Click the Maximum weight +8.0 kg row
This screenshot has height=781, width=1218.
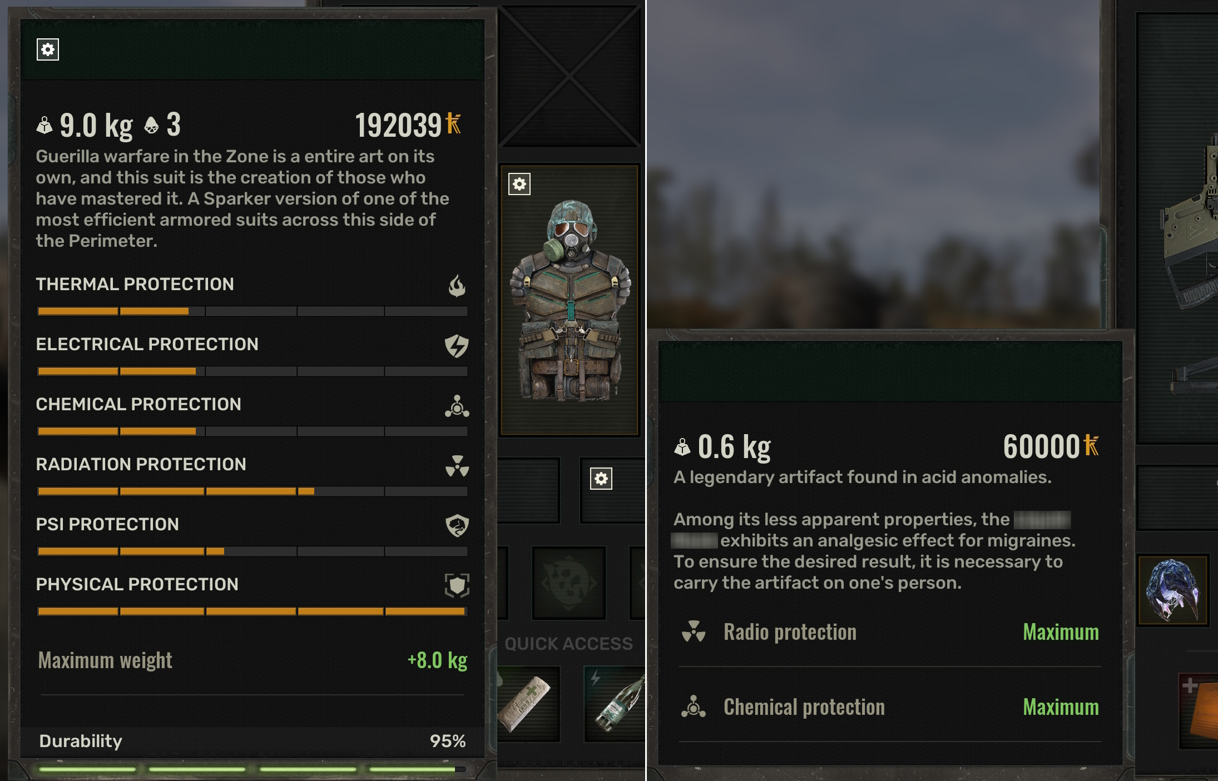[252, 660]
